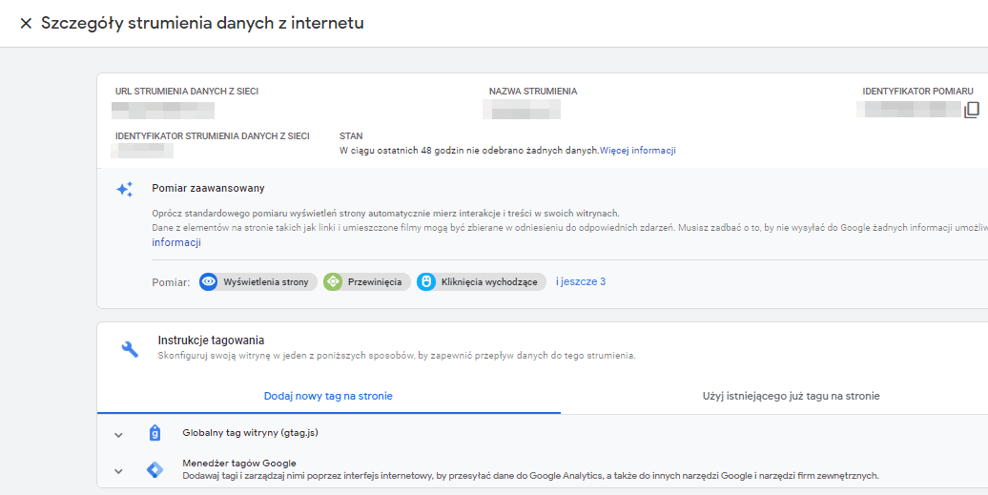Click the 'W ciągu ostatnich 48 godzin' status text
Image resolution: width=988 pixels, height=495 pixels.
point(469,151)
